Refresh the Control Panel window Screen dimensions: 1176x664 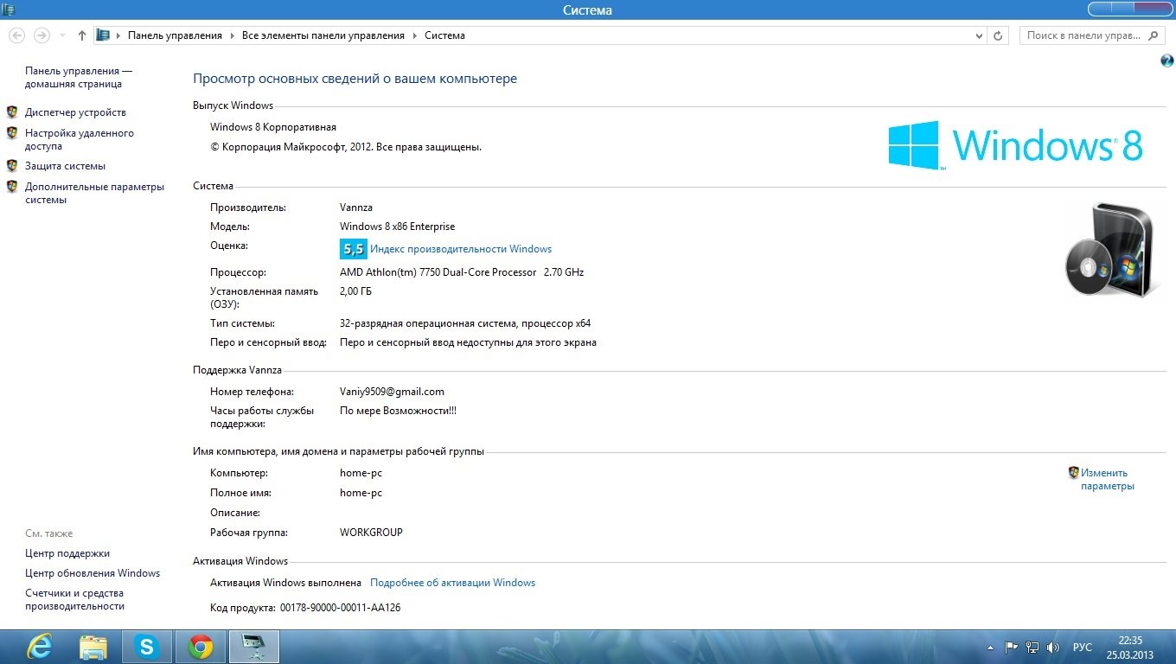coord(998,35)
